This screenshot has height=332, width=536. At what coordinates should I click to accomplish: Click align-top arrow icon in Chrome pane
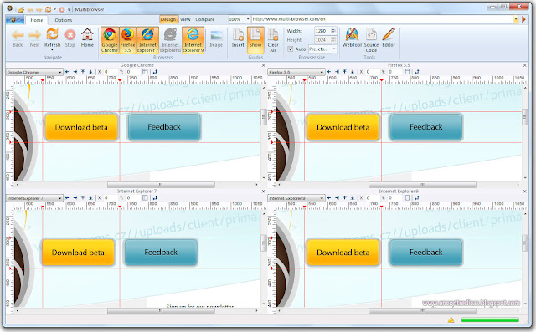(x=83, y=72)
